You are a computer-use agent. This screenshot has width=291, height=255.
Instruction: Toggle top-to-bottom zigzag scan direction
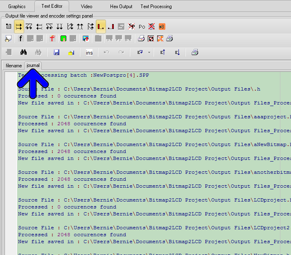point(70,27)
